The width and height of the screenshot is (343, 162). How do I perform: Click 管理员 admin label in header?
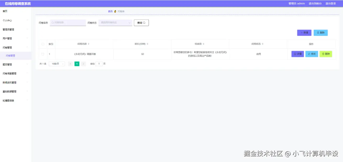point(296,4)
